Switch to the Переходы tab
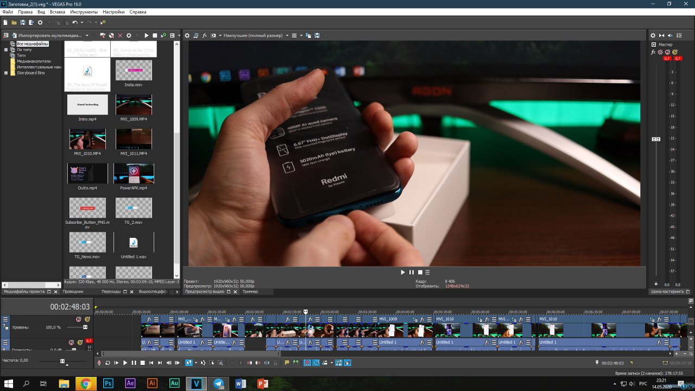Screen dimensions: 695x391 111,292
